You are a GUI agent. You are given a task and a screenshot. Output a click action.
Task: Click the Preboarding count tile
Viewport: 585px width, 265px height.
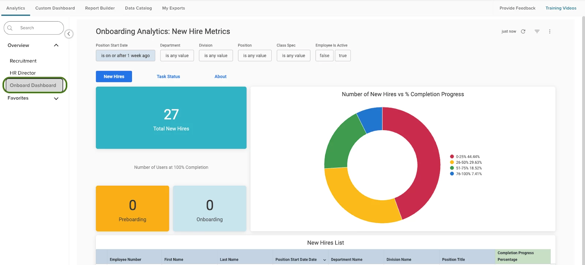point(132,208)
